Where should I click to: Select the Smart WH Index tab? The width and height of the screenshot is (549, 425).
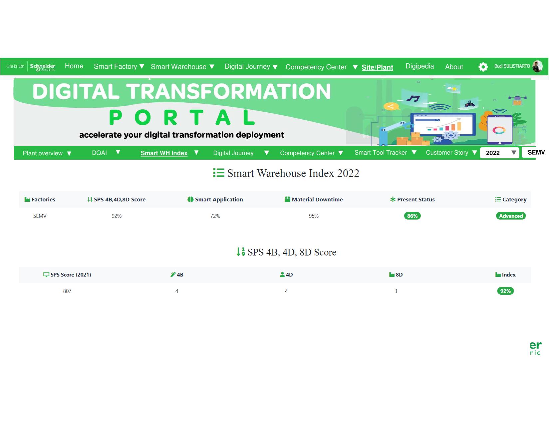[164, 153]
